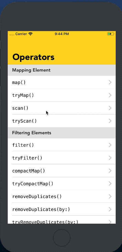Tap the Mapping Element section header
Screen dimensions: 122x252
click(x=62, y=70)
